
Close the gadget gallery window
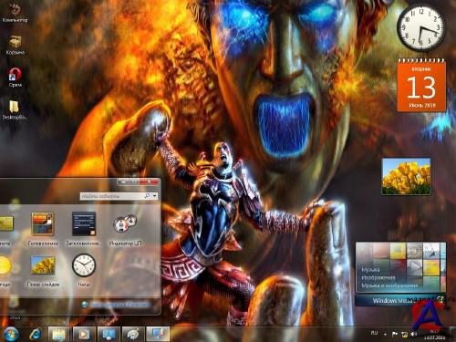[149, 181]
